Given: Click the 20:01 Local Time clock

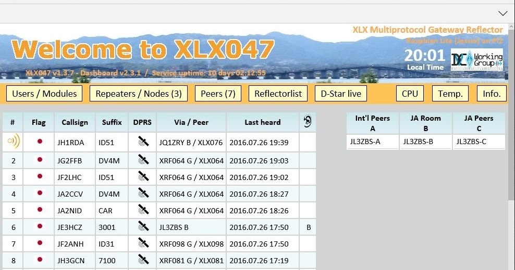Looking at the screenshot, I should pyautogui.click(x=425, y=60).
